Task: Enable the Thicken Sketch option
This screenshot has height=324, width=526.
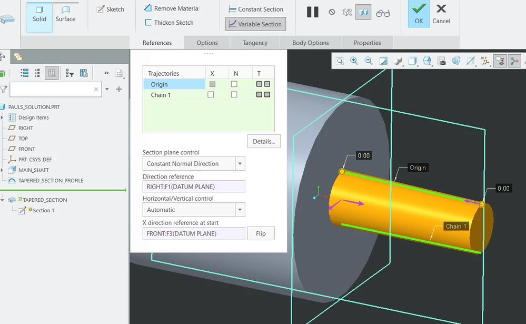Action: pyautogui.click(x=169, y=23)
